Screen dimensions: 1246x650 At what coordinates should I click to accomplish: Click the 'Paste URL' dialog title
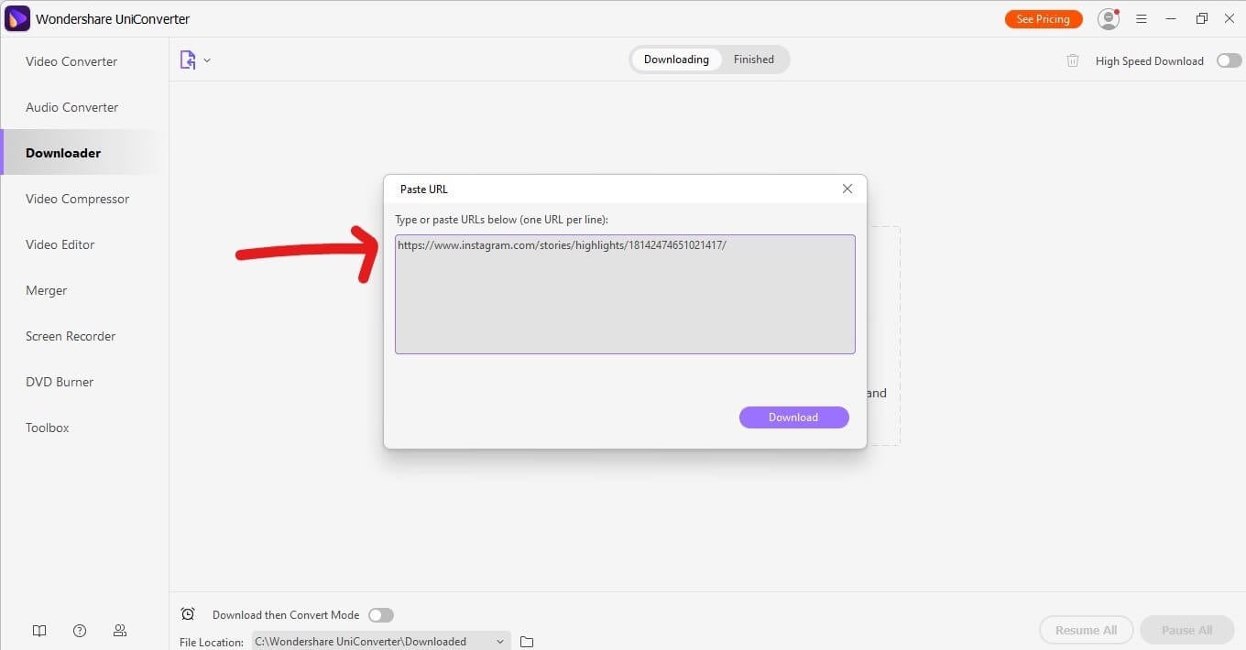coord(424,190)
